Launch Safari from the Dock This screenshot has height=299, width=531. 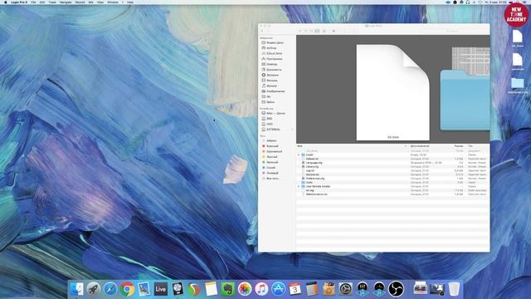110,289
